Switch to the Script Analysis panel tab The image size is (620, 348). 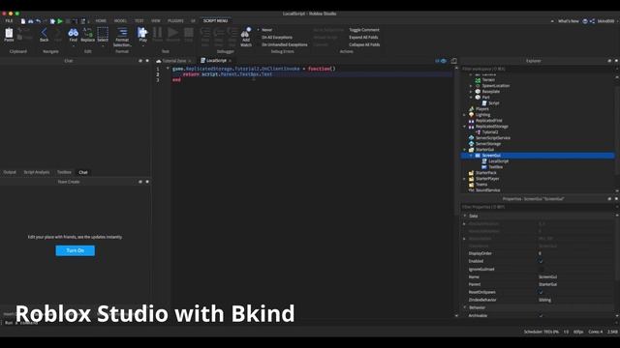pyautogui.click(x=37, y=172)
